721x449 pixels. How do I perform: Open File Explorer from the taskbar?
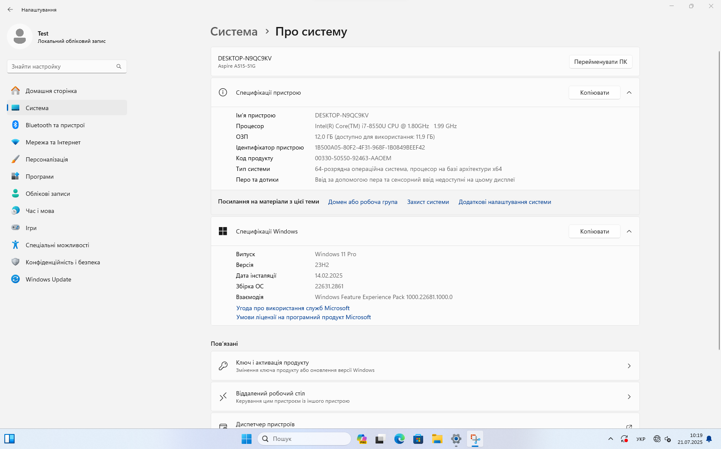437,439
